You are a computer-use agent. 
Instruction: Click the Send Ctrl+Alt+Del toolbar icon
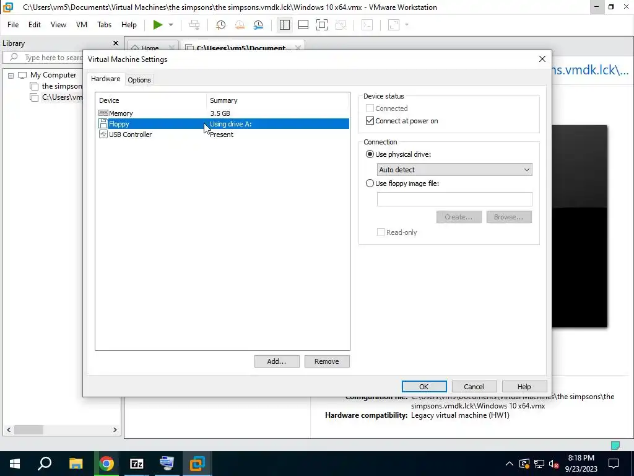pyautogui.click(x=194, y=25)
